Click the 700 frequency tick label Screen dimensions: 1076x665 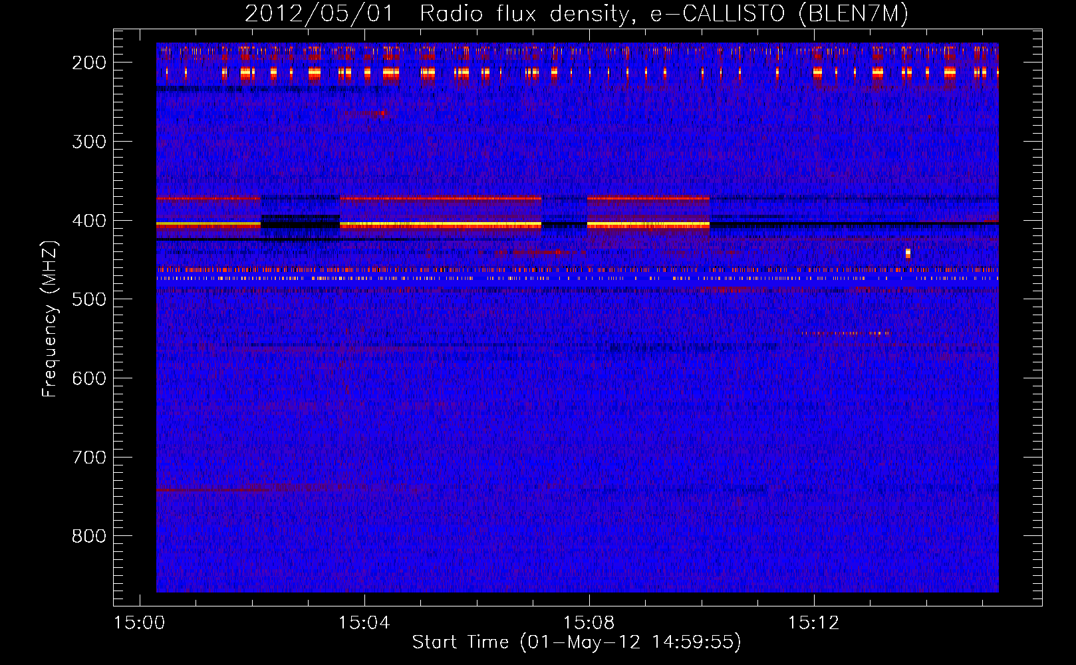tap(89, 458)
